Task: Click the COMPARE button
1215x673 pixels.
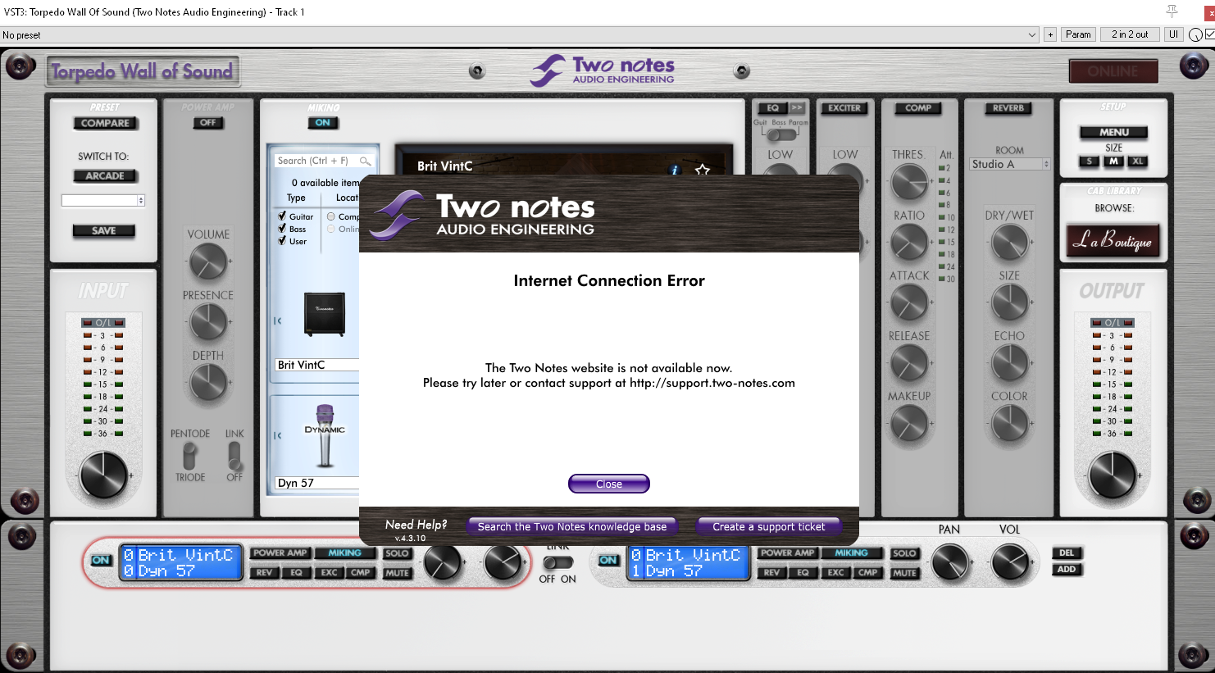Action: (x=105, y=123)
